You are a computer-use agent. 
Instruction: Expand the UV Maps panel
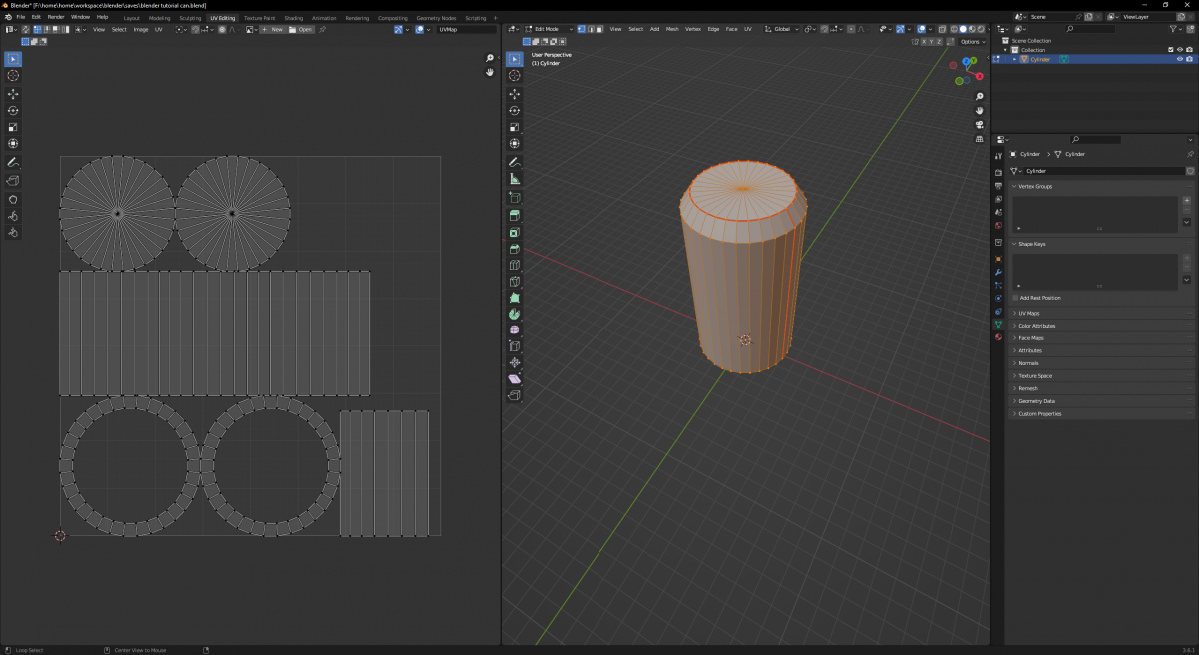tap(1029, 313)
